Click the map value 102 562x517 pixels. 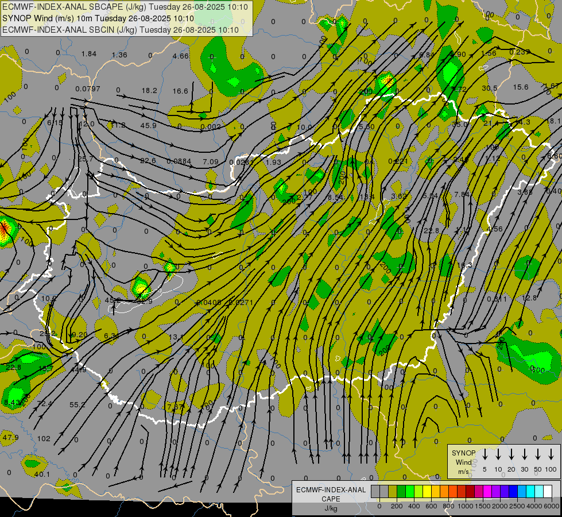click(44, 438)
